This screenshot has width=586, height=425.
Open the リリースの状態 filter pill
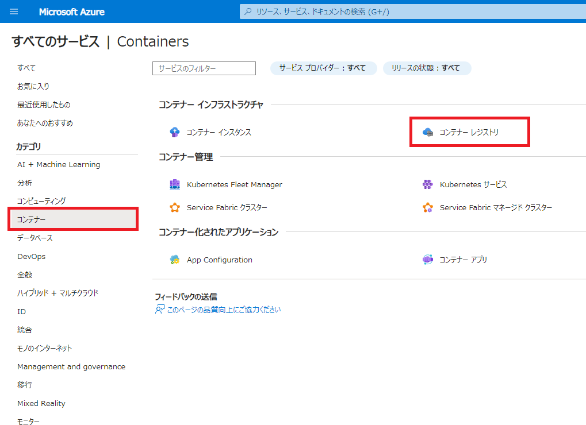(x=427, y=68)
